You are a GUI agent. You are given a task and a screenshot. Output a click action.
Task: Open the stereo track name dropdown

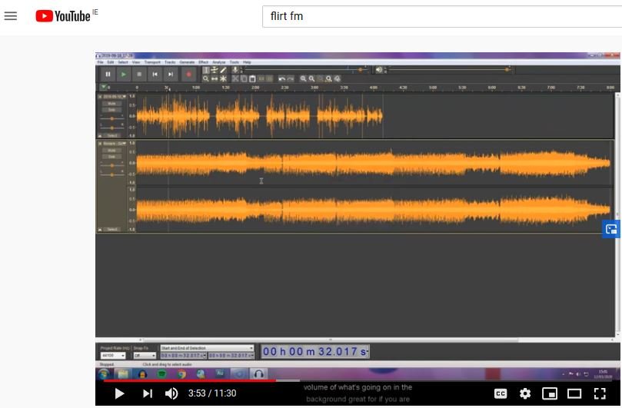coord(115,143)
